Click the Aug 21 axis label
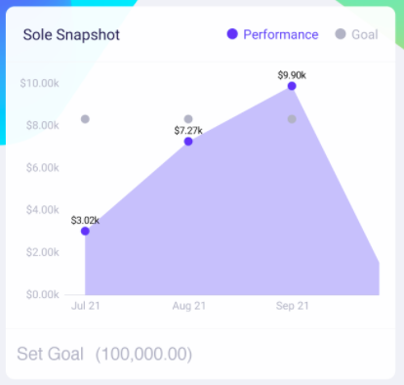 (x=189, y=306)
